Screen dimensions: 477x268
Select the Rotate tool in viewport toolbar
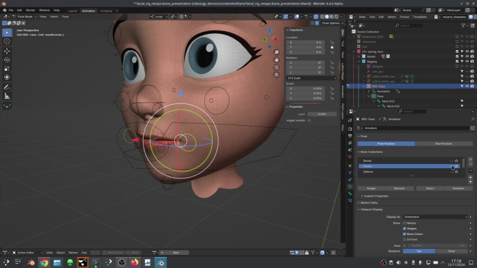point(7,60)
